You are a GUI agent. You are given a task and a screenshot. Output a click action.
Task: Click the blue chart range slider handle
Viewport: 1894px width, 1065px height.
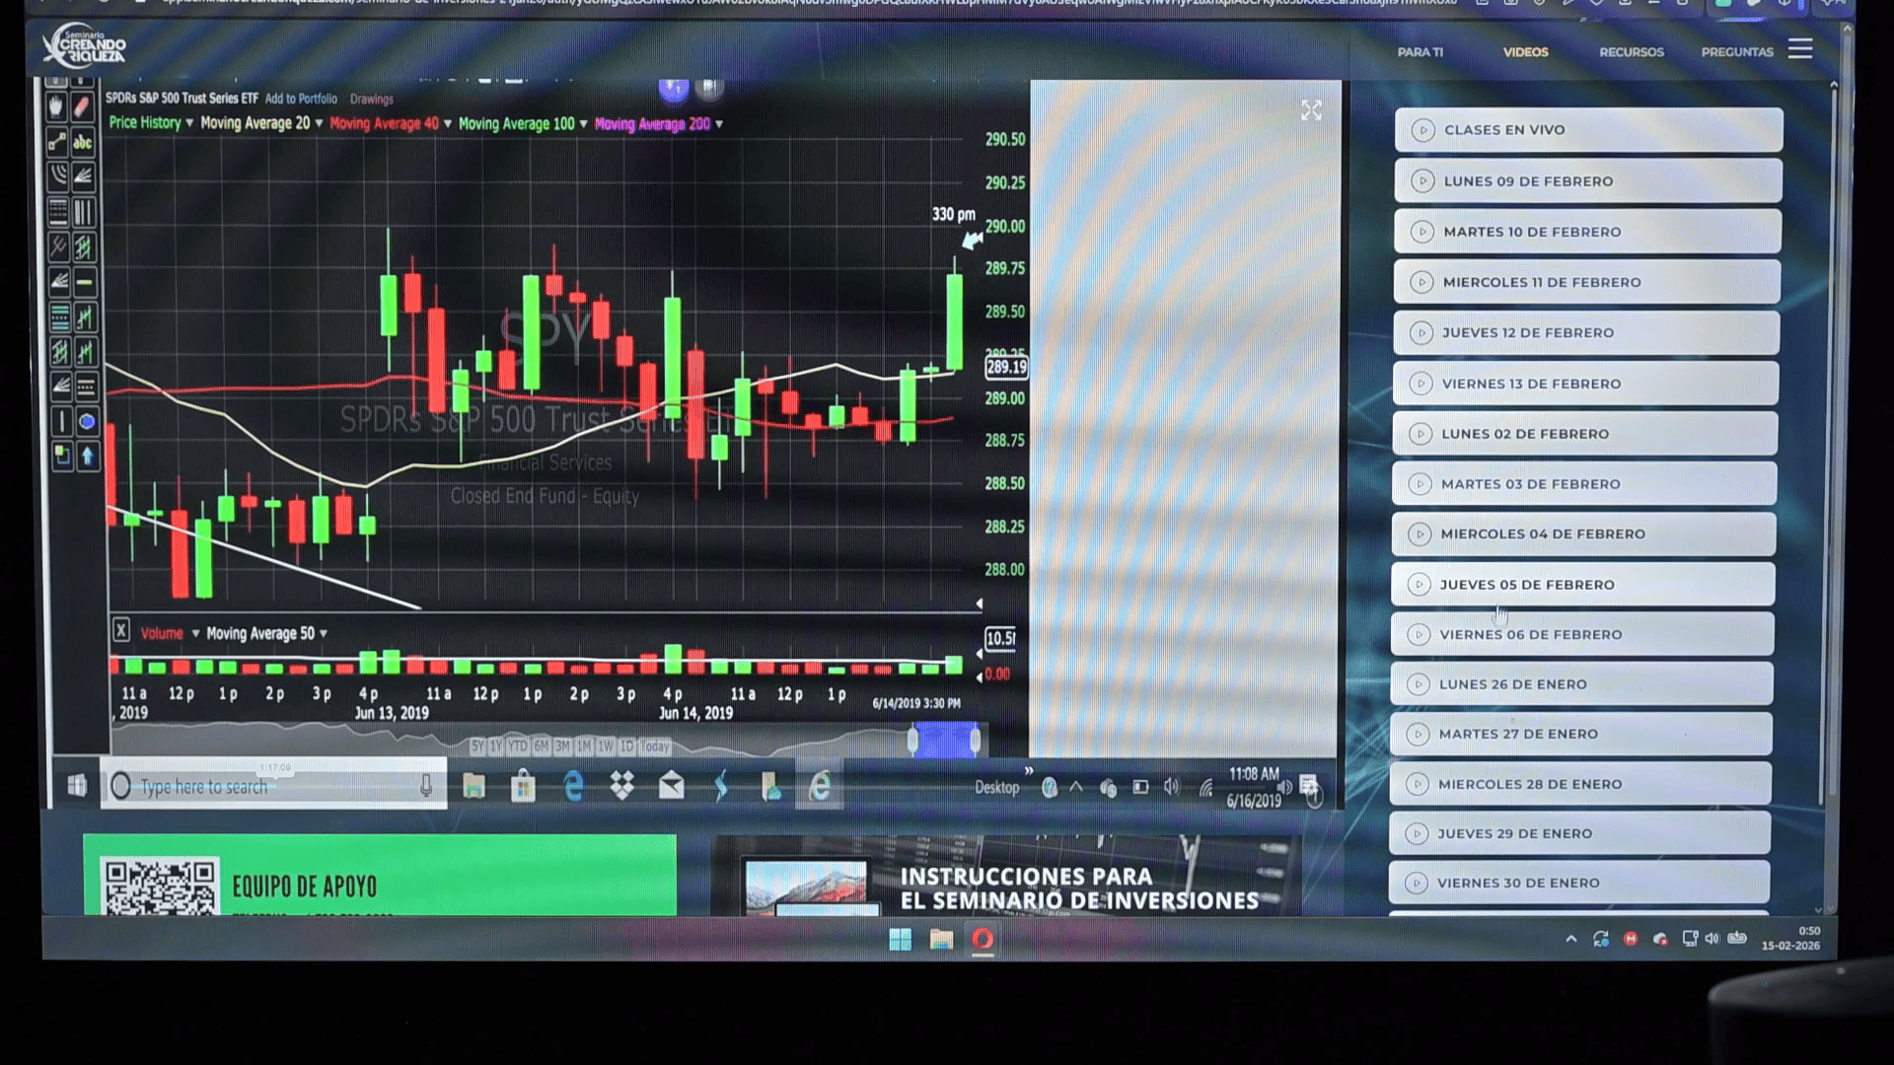tap(944, 740)
